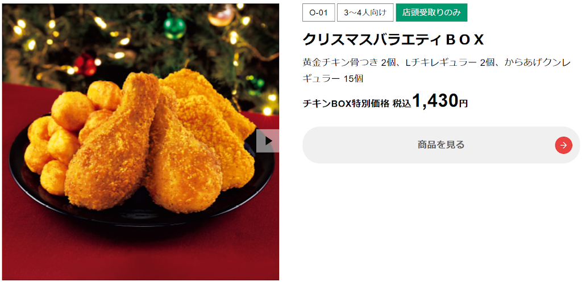Click the 1,430円 price figure

tap(440, 101)
